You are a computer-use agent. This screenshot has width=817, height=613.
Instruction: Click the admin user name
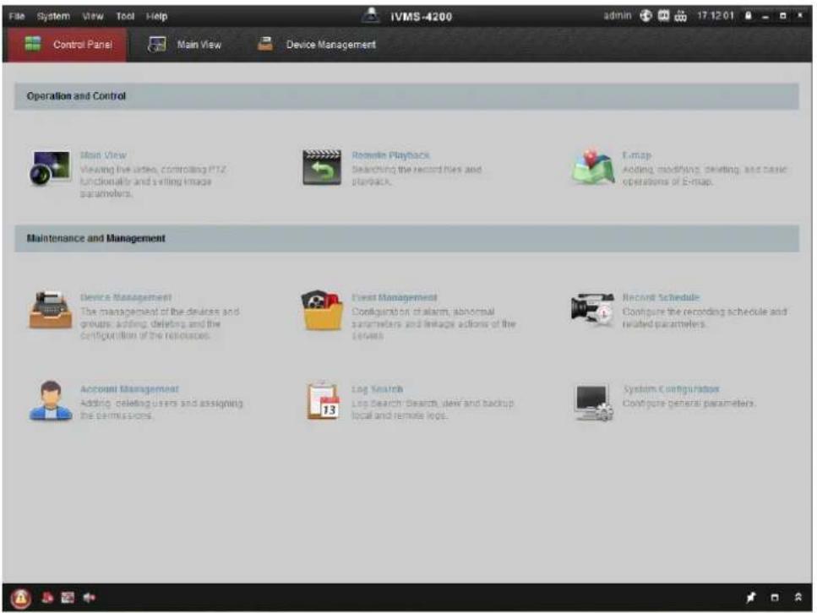tap(618, 16)
